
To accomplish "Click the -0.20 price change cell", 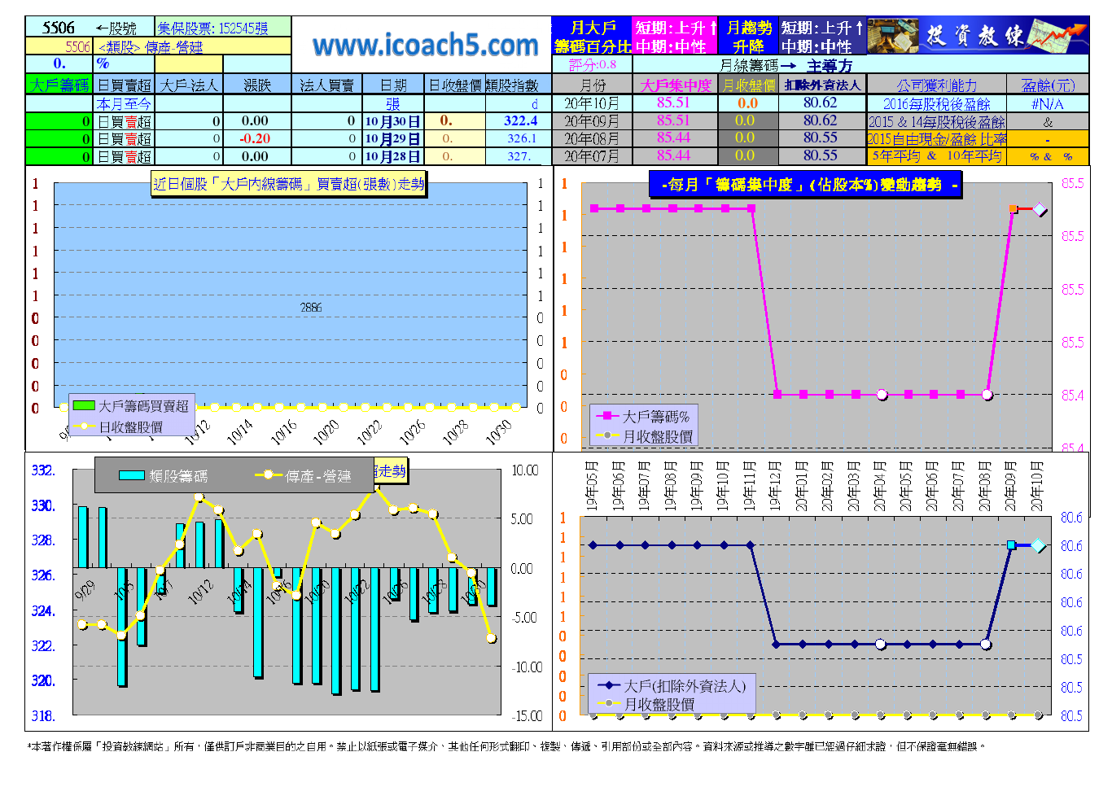I will click(x=255, y=138).
